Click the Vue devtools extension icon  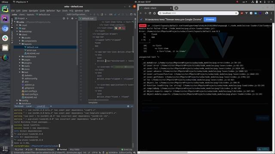246,13
